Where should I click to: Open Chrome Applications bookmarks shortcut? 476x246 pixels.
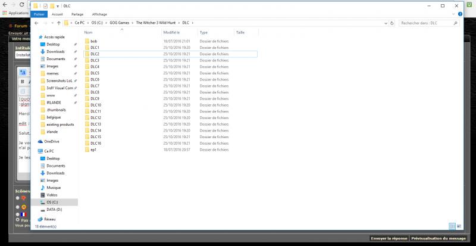15,13
